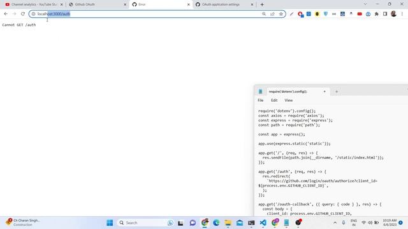View site information icon in address bar

tap(33, 14)
